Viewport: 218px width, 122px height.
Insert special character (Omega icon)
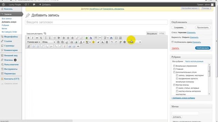[72, 42]
